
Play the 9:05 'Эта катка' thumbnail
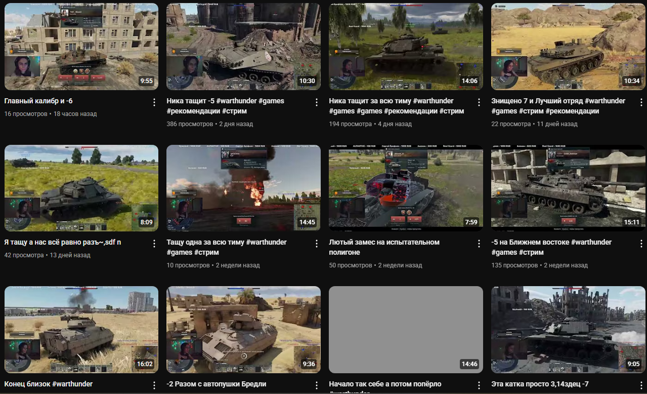pyautogui.click(x=569, y=330)
